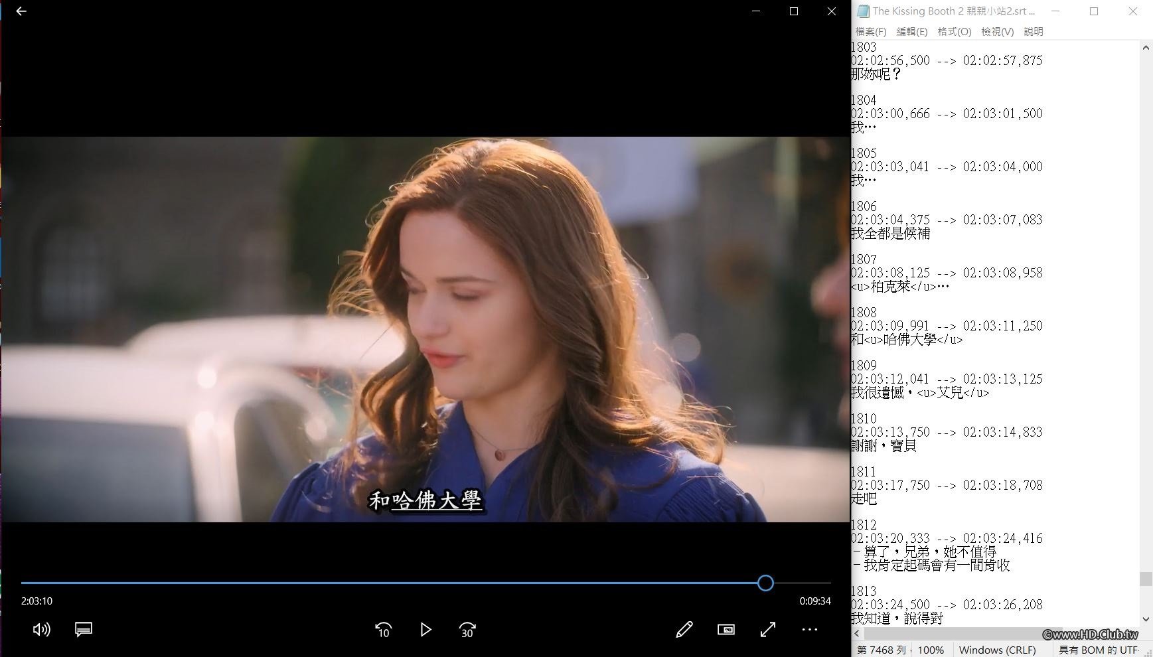Open subtitles and audio menu icon
The image size is (1153, 657).
coord(84,629)
